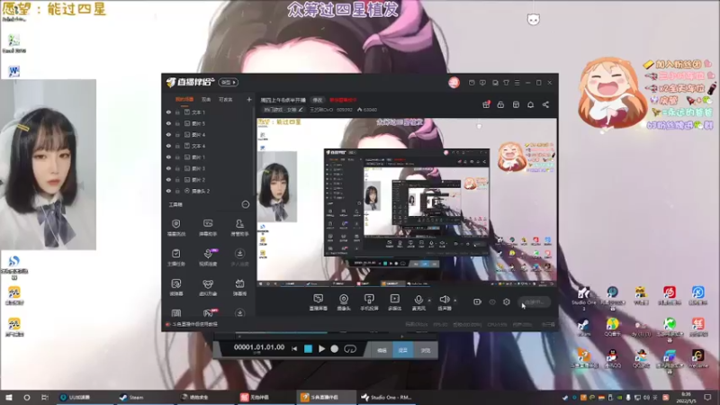Start recording with the camcorder icon

point(477,301)
